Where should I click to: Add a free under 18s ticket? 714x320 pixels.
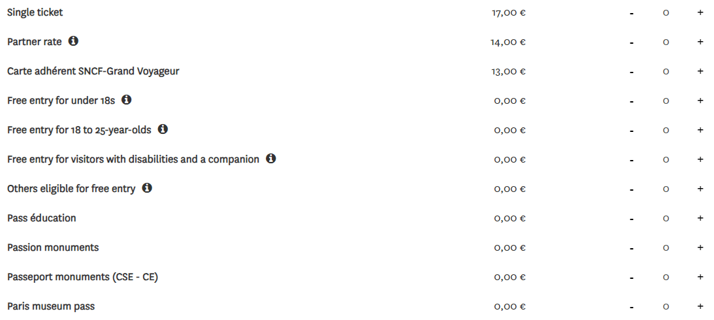pyautogui.click(x=700, y=101)
